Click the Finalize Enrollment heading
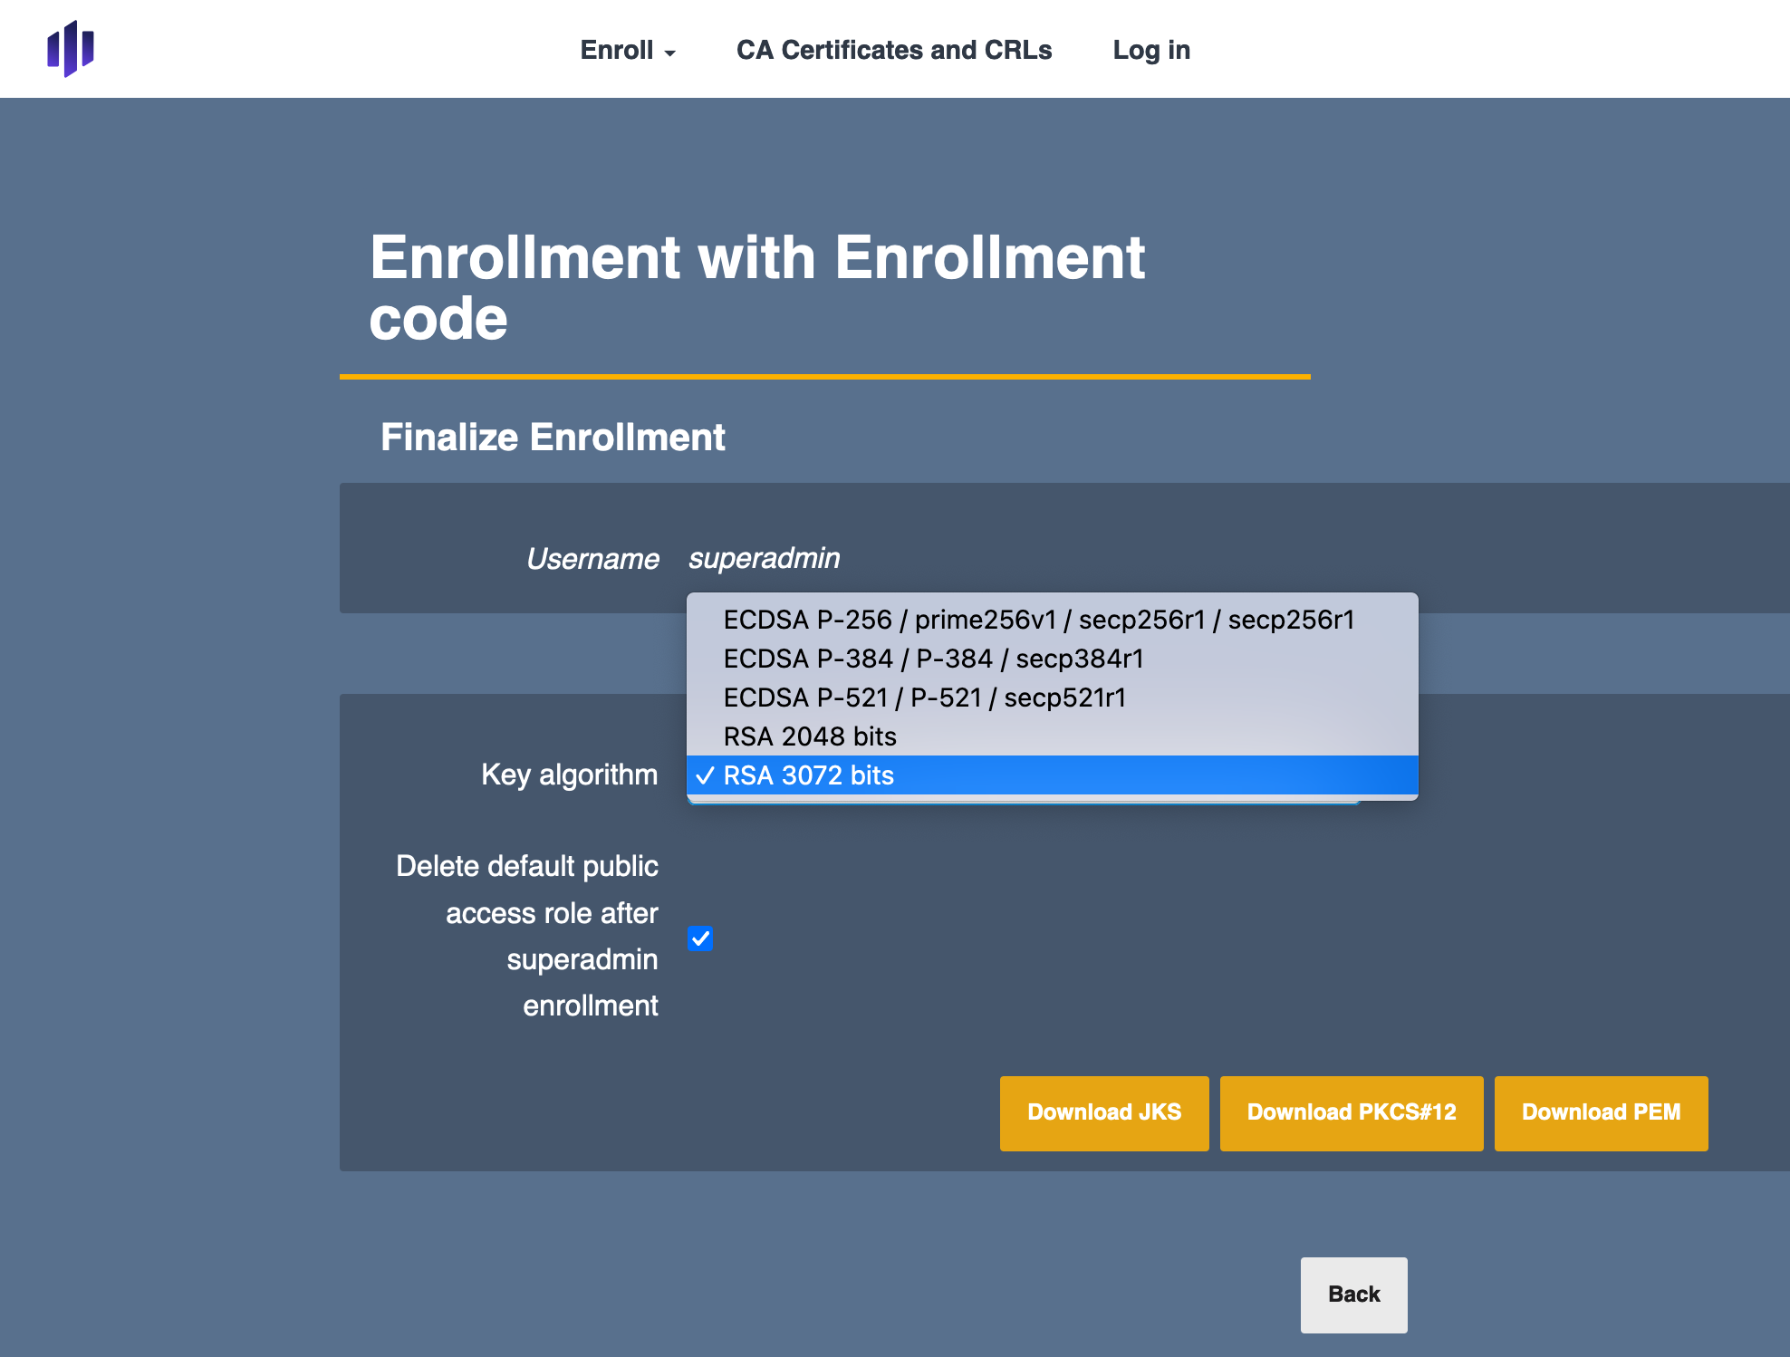1790x1357 pixels. [553, 438]
